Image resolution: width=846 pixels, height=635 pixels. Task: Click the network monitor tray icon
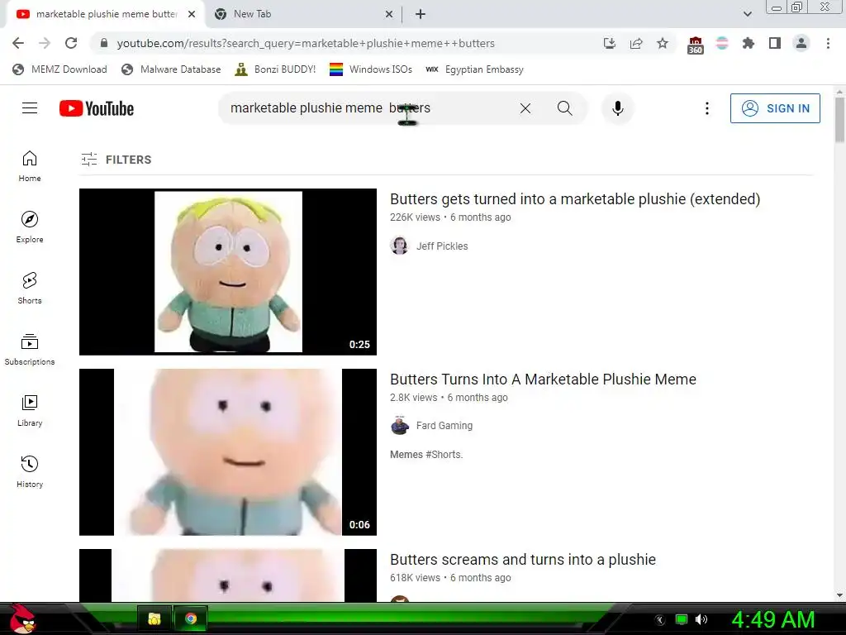click(x=682, y=619)
